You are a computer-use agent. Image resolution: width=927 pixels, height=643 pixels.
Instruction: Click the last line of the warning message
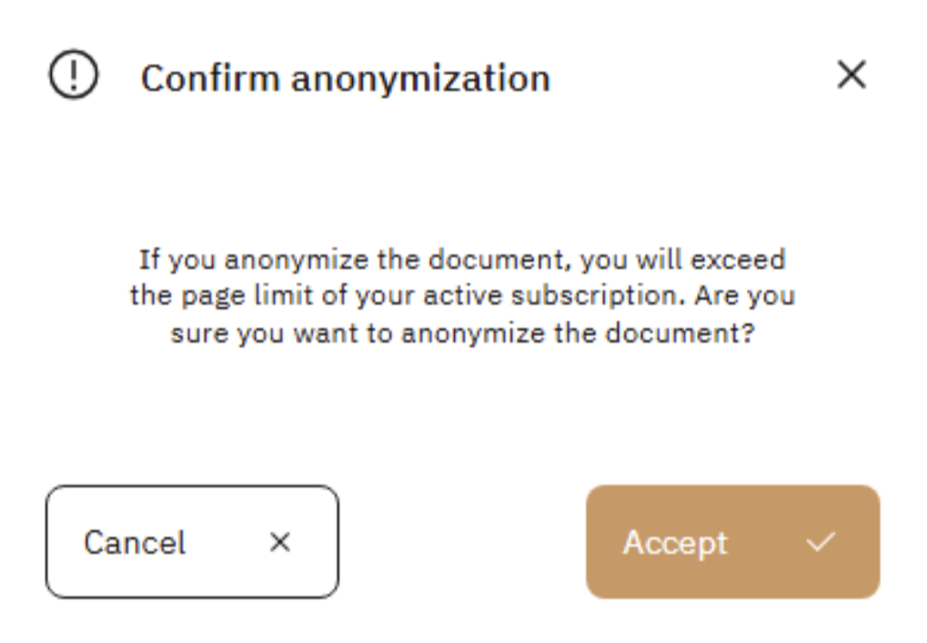pyautogui.click(x=462, y=333)
